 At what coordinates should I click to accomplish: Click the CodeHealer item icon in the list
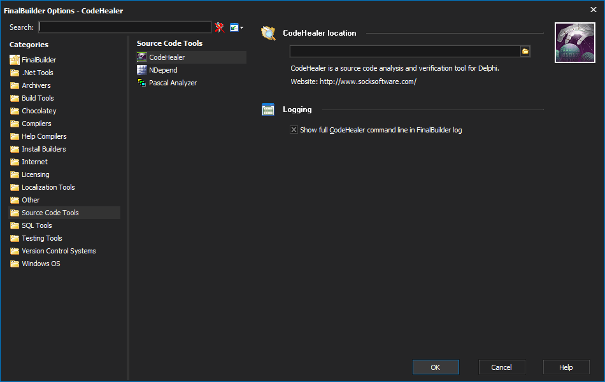[142, 57]
